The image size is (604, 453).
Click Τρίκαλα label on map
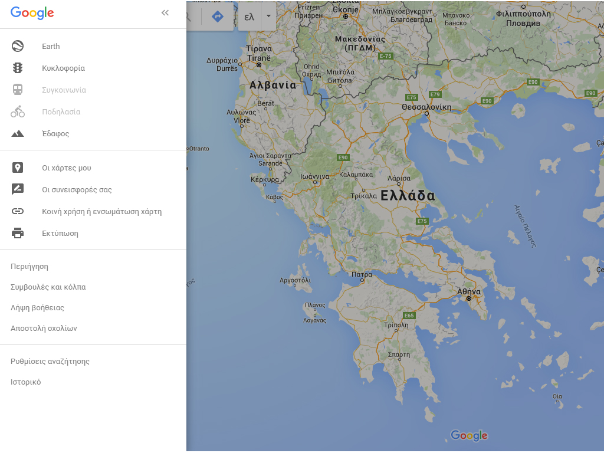363,196
